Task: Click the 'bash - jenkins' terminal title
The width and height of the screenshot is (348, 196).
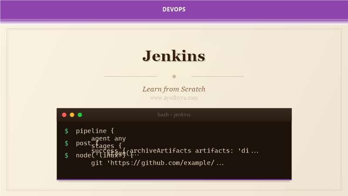Action: point(174,115)
